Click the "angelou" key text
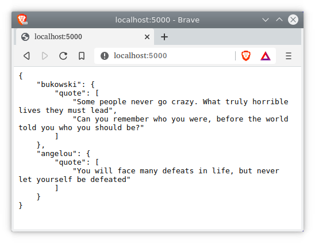The image size is (315, 243). point(57,154)
